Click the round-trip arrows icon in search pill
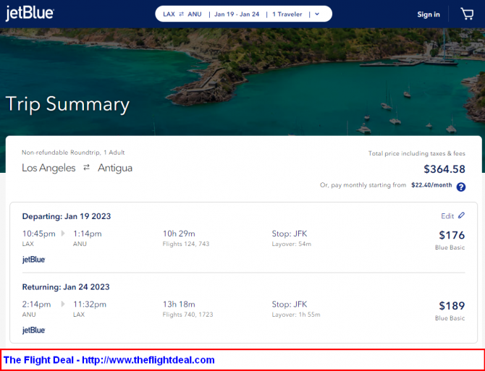 tap(182, 14)
